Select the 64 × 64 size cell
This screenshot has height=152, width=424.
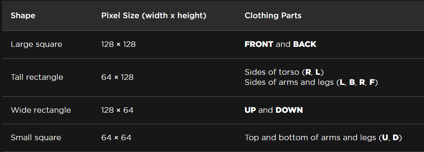coord(116,138)
